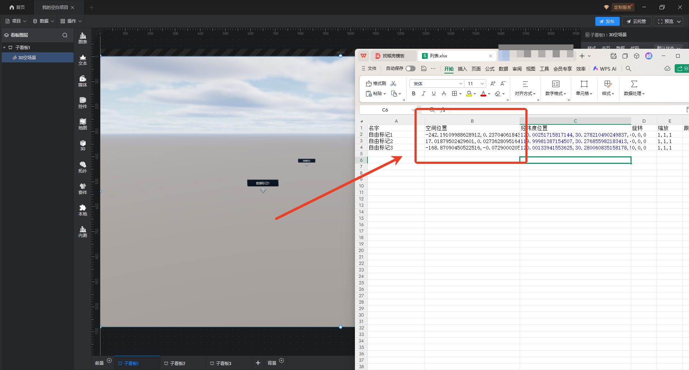Click the 发布 publish button
The width and height of the screenshot is (689, 370).
pyautogui.click(x=607, y=22)
